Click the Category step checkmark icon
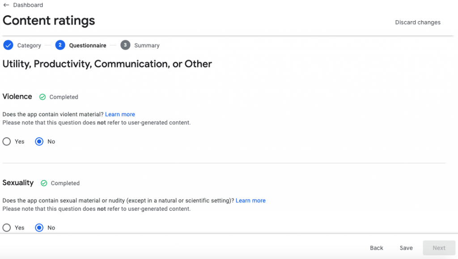Screen dimensions: 458x259 point(8,45)
